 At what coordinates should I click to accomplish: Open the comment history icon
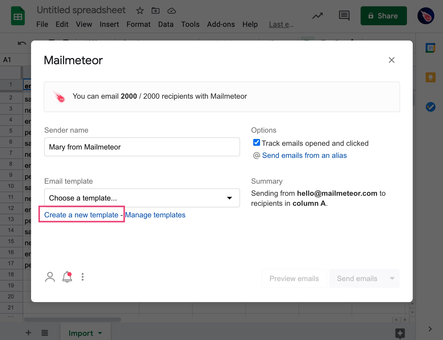(x=344, y=16)
